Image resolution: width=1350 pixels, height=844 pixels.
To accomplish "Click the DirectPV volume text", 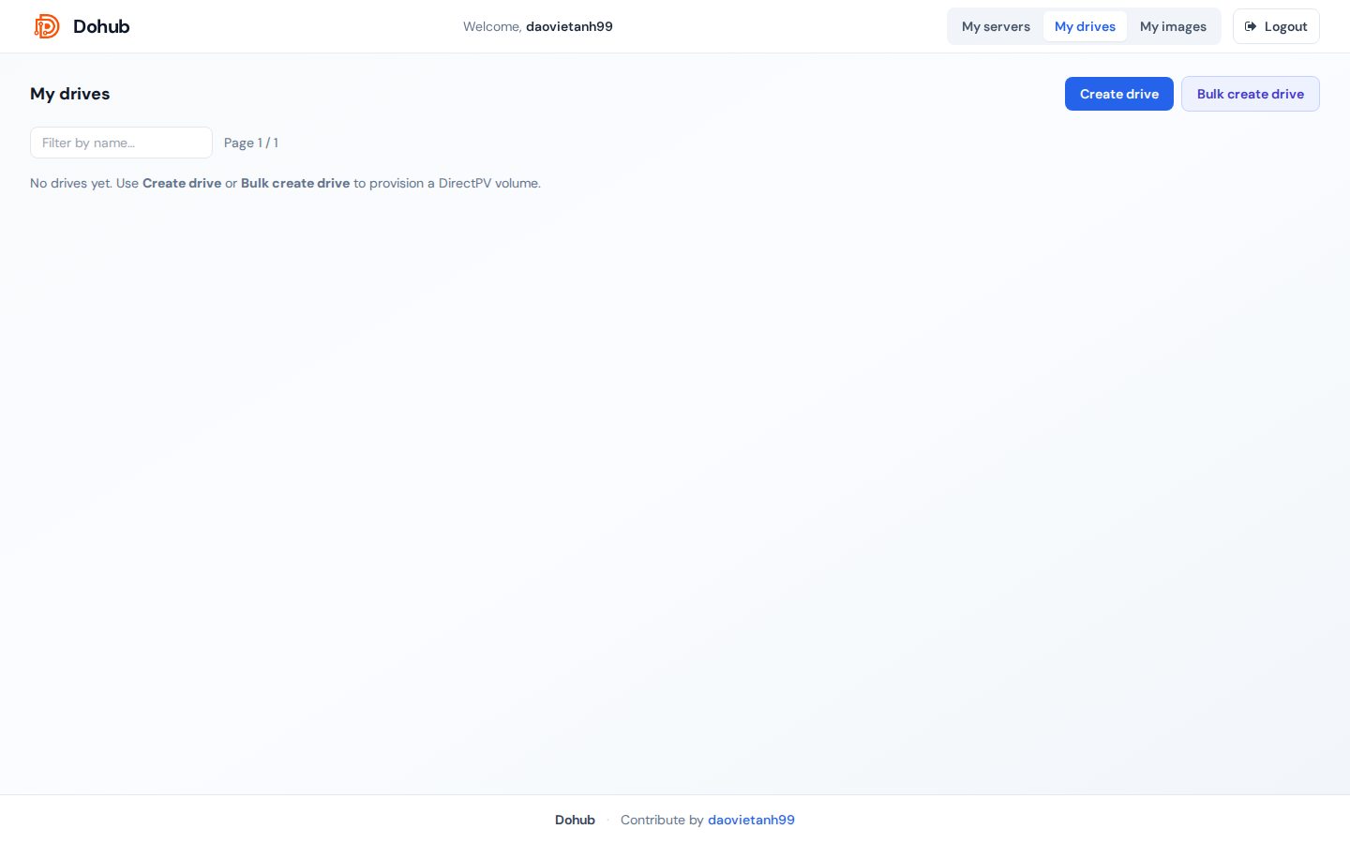I will tap(488, 183).
